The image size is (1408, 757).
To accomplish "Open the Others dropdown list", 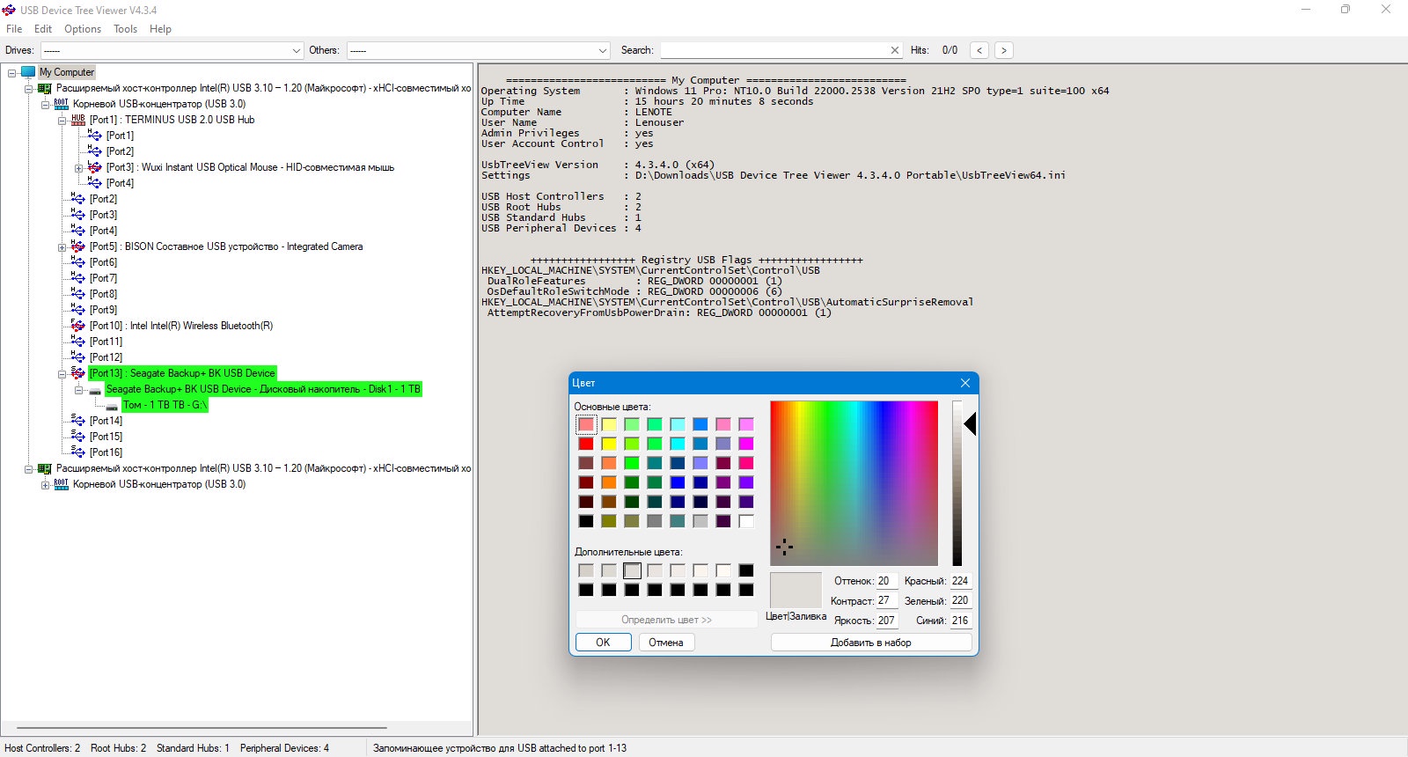I will pyautogui.click(x=603, y=51).
